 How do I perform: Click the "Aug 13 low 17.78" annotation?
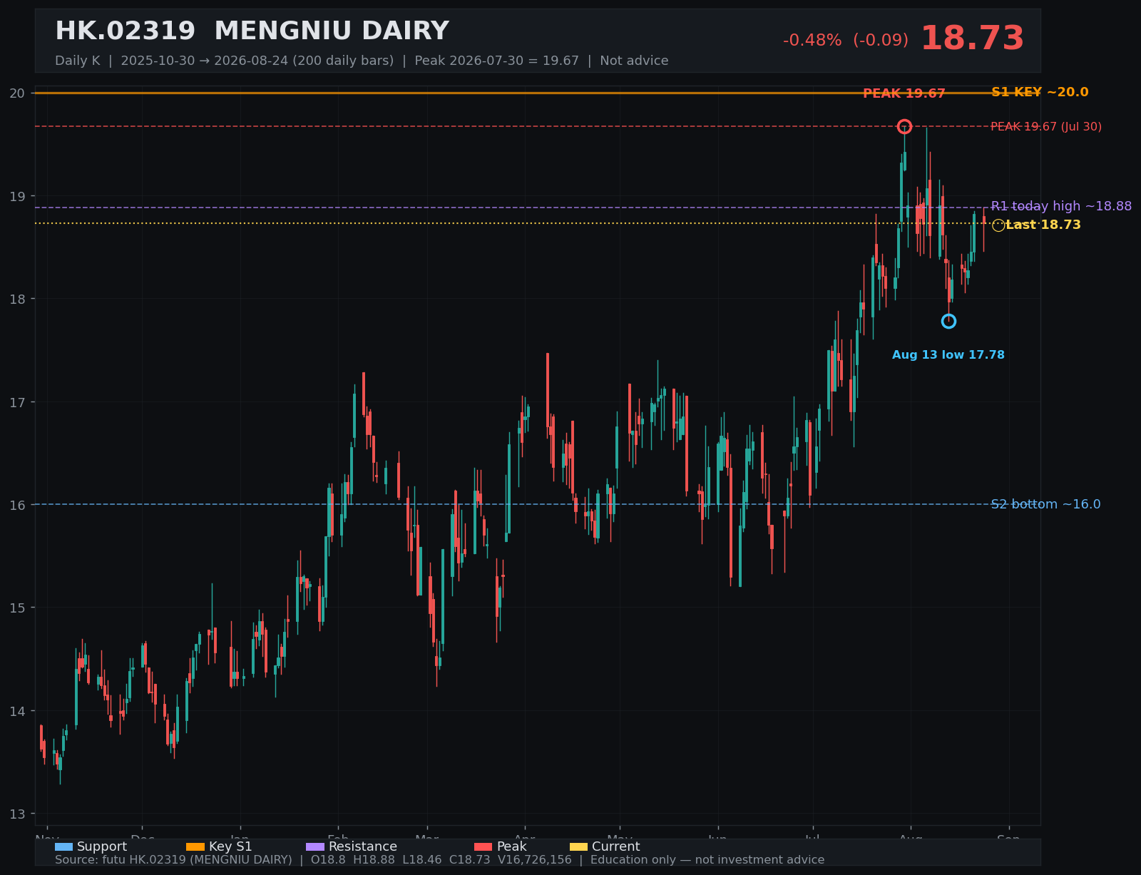tap(948, 355)
